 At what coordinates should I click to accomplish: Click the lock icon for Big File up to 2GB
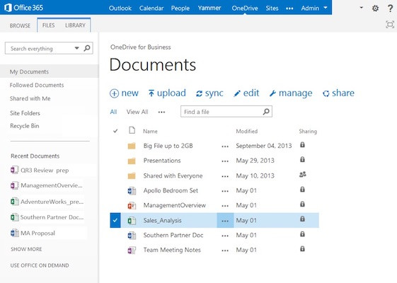pos(302,145)
